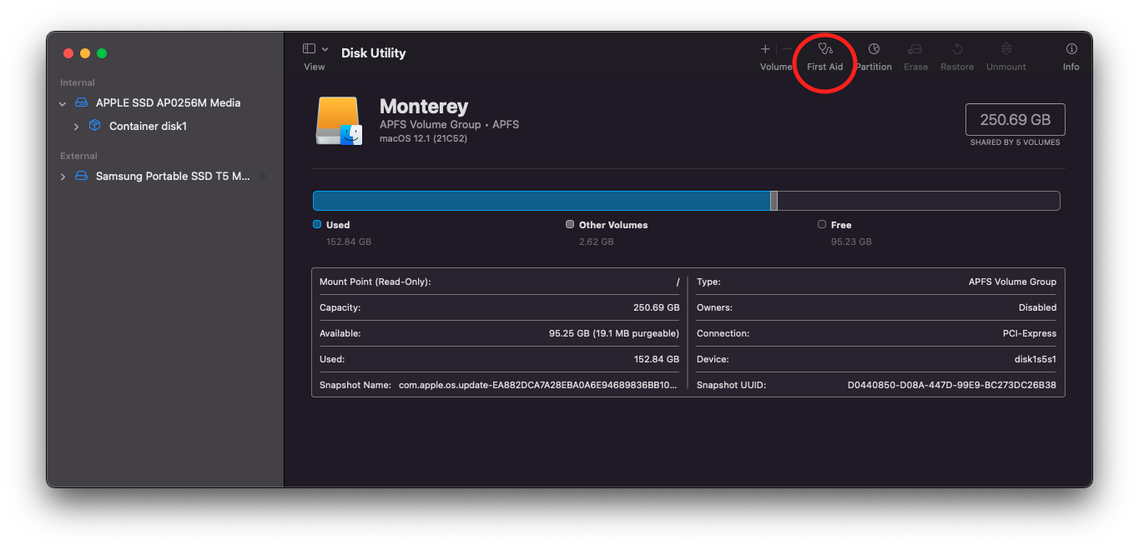The width and height of the screenshot is (1139, 549).
Task: Click the Capacity row label in table
Action: click(340, 307)
